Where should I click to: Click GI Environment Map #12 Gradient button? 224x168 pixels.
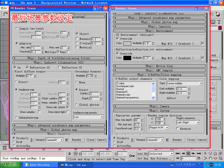(x=178, y=44)
